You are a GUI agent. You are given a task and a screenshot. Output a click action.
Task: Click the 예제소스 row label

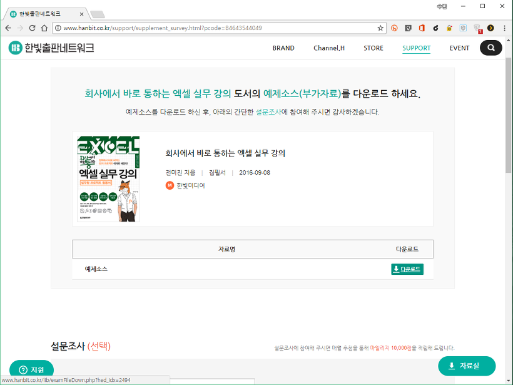coord(96,269)
